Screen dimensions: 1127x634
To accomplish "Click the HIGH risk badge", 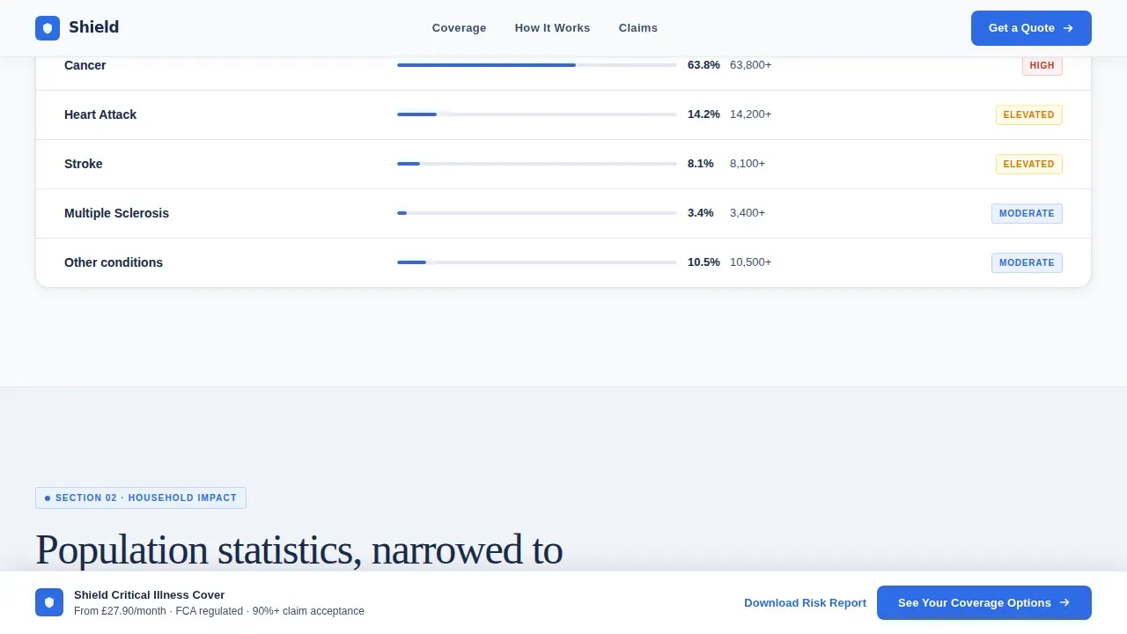I will pos(1042,65).
